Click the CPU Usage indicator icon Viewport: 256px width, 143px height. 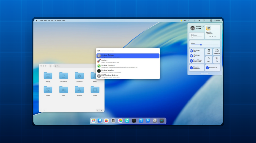point(191,56)
